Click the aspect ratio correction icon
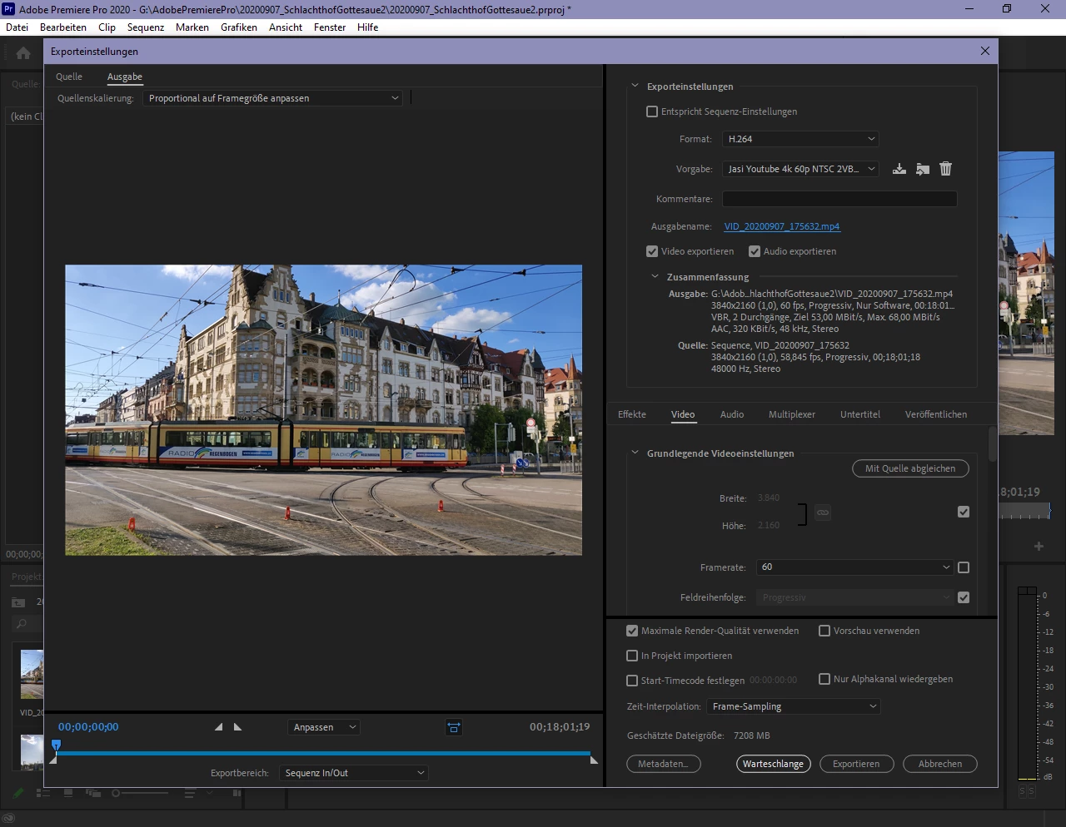Image resolution: width=1066 pixels, height=827 pixels. pos(454,727)
